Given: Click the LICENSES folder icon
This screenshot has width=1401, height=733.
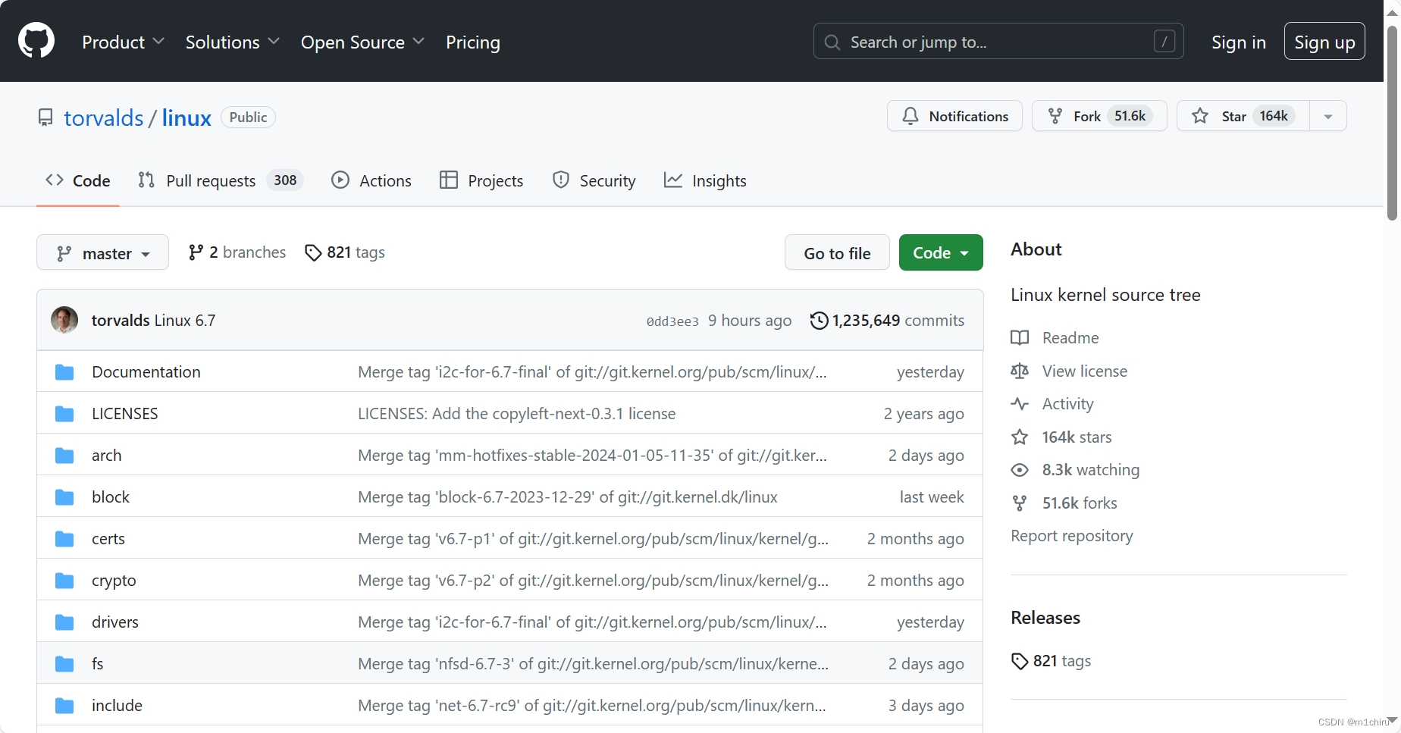Looking at the screenshot, I should coord(64,414).
